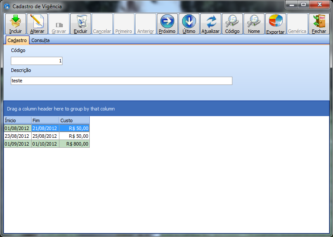
Task: Jump to last record with Último
Action: pyautogui.click(x=189, y=21)
